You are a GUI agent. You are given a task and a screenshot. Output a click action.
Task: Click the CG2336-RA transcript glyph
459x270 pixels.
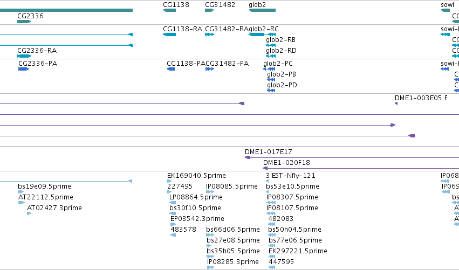24,56
